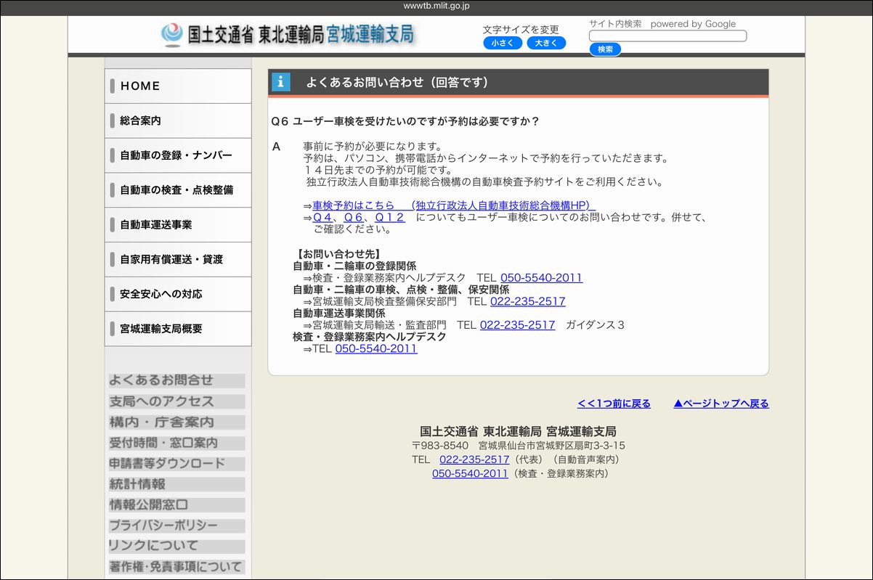Open 申請書等ダウンロード sidebar banner
Viewport: 873px width, 580px height.
point(176,463)
